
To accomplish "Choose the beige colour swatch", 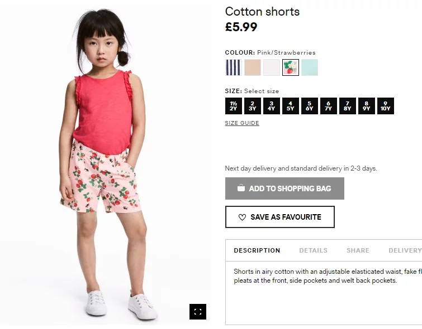I will click(253, 67).
